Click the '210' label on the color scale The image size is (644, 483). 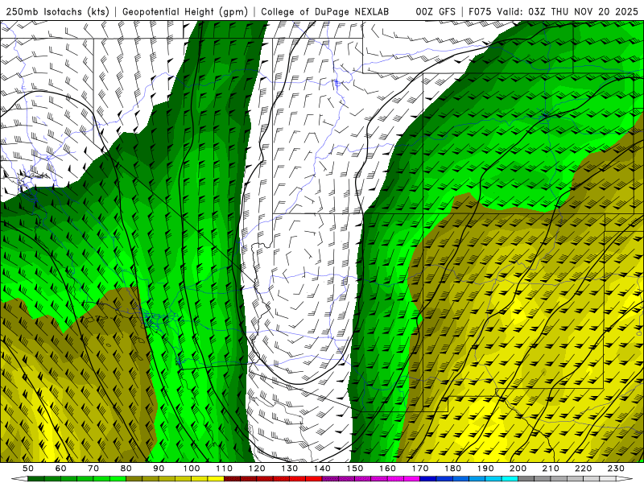[551, 469]
